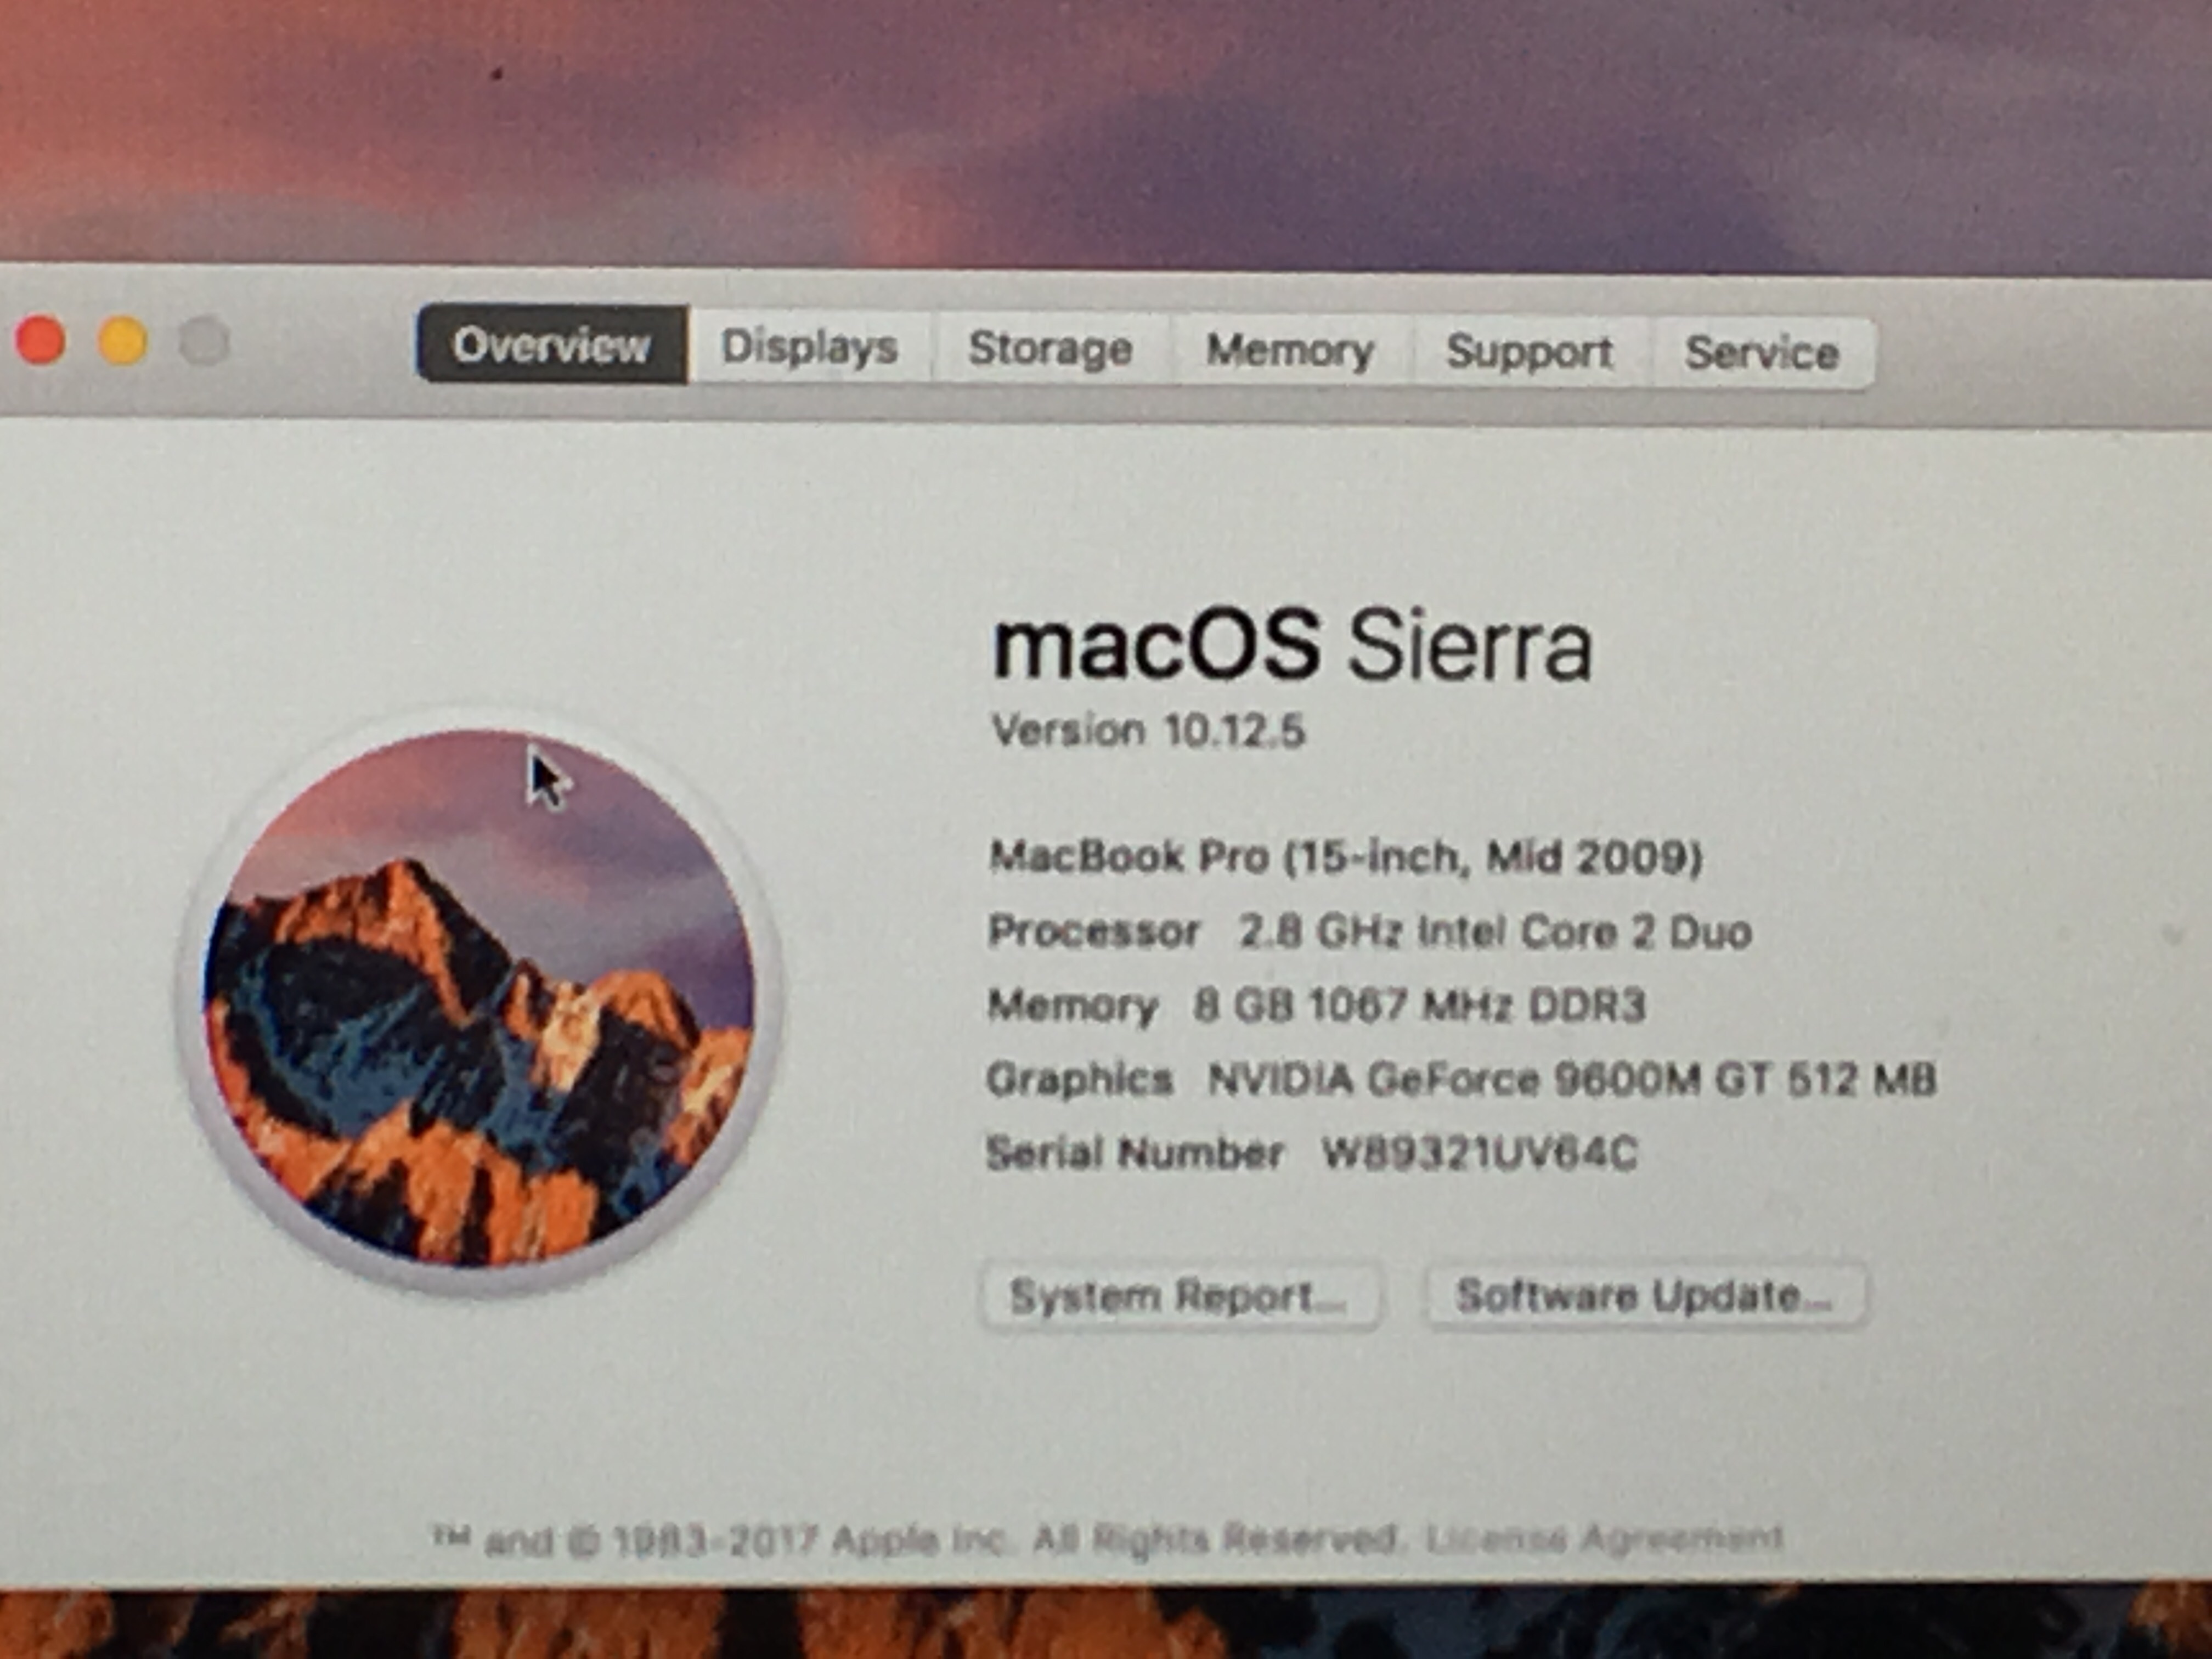The height and width of the screenshot is (1659, 2212).
Task: Click the grayed-out zoom window button
Action: pyautogui.click(x=204, y=342)
